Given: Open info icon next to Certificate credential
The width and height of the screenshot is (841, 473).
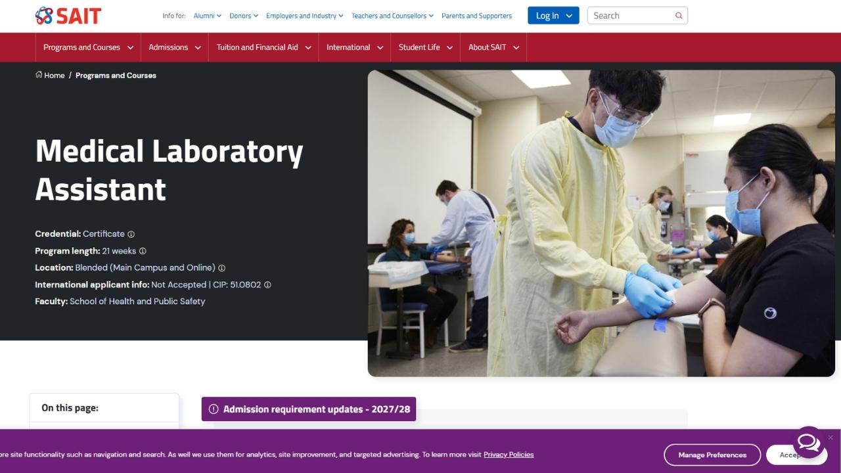Looking at the screenshot, I should (x=131, y=234).
